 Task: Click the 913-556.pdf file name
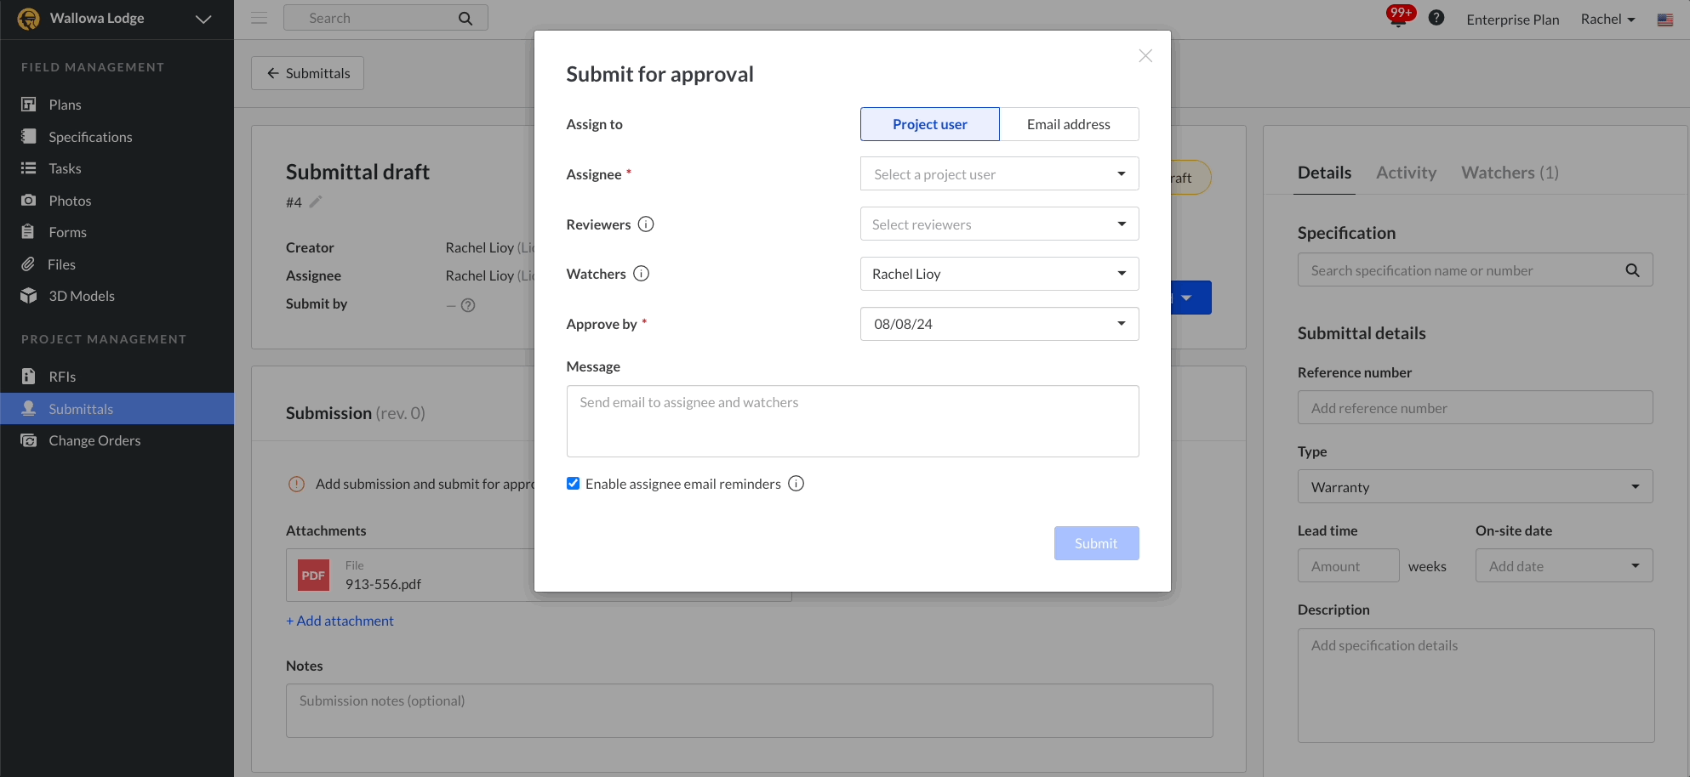click(x=383, y=584)
